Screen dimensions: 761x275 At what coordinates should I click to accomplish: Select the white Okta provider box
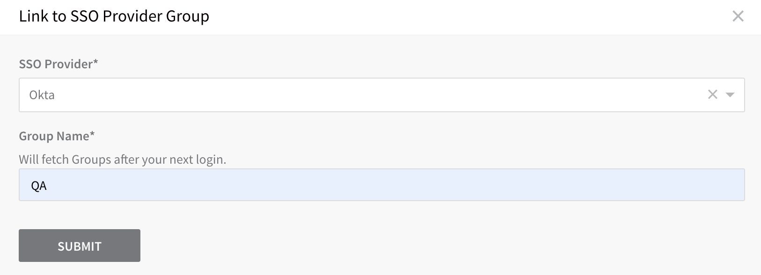click(x=381, y=95)
